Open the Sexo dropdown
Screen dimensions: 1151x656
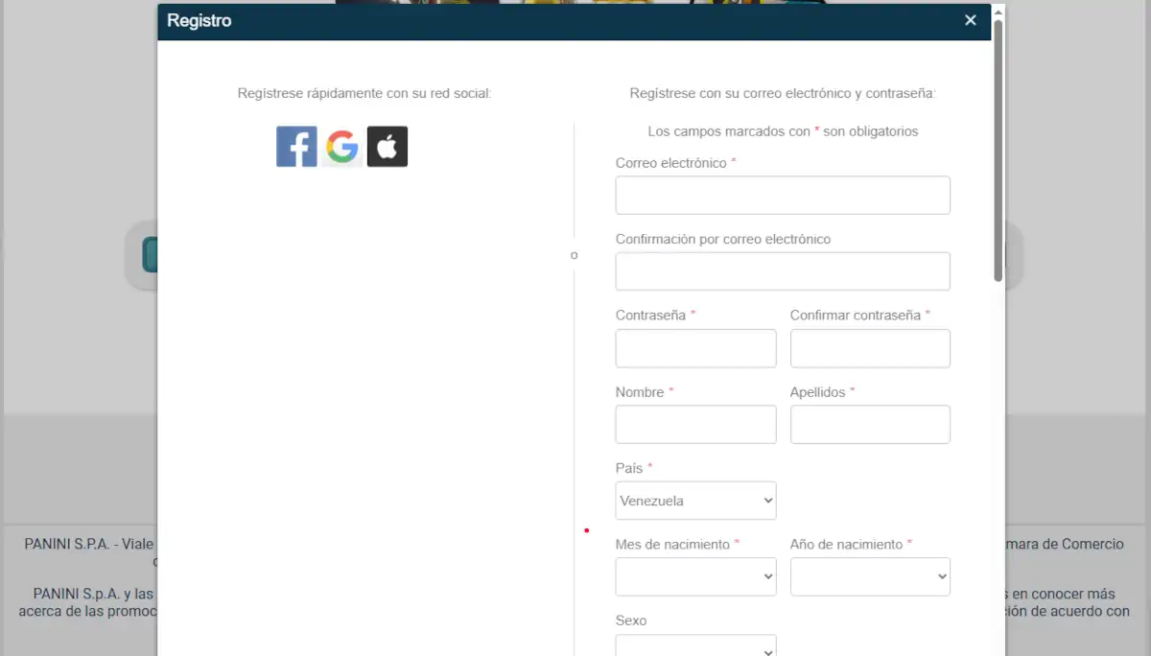[695, 644]
